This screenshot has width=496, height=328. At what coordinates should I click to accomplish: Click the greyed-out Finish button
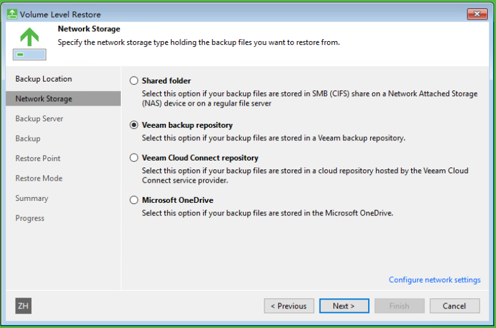click(399, 306)
